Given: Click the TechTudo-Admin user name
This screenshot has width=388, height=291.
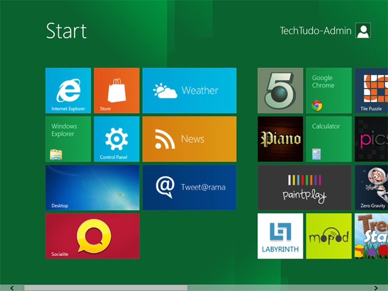Looking at the screenshot, I should (x=315, y=31).
